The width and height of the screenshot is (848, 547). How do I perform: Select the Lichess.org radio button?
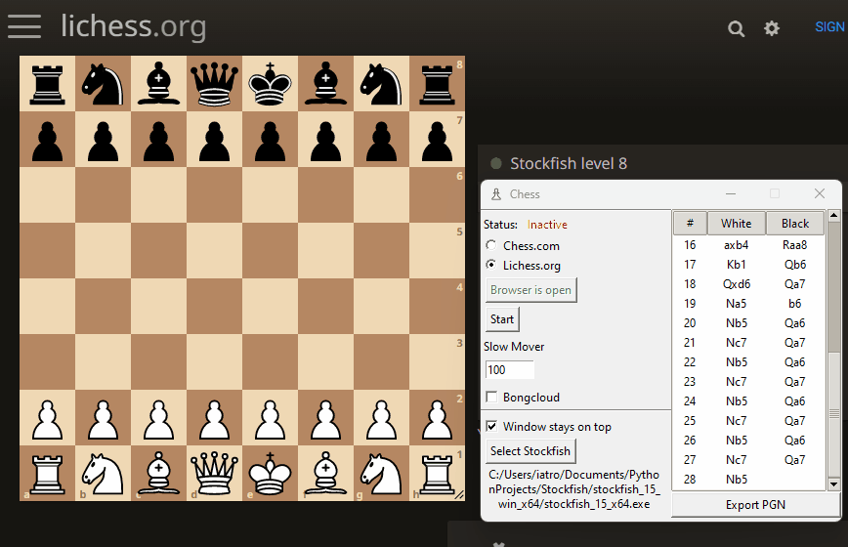pos(491,265)
